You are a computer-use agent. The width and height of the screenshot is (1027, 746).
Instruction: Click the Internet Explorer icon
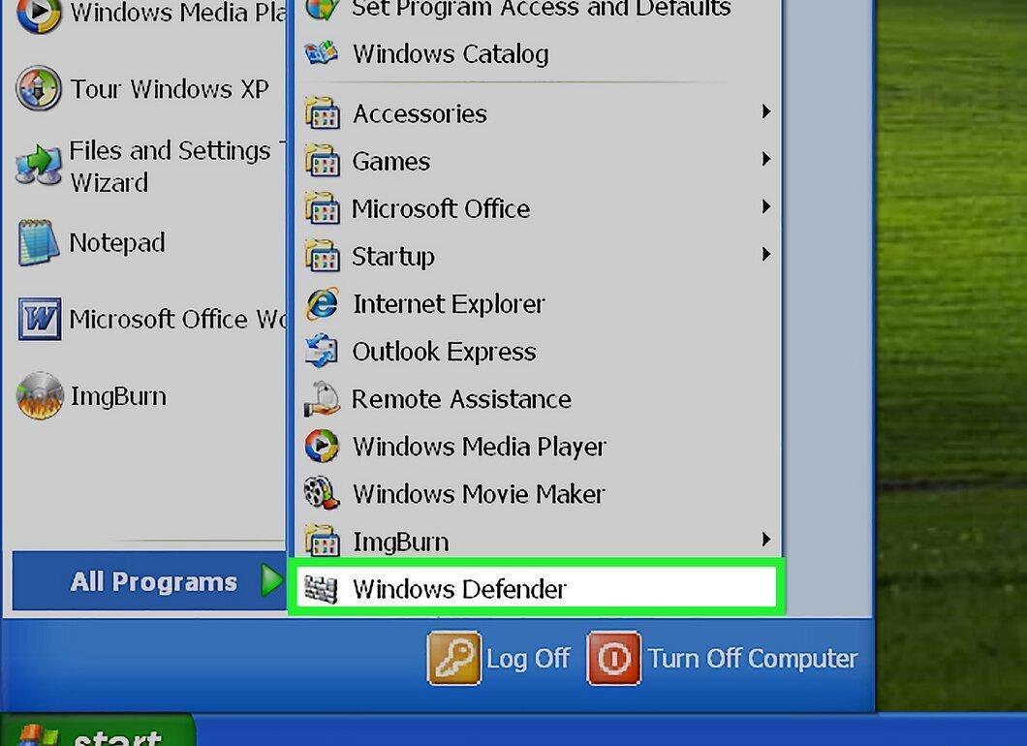point(323,304)
